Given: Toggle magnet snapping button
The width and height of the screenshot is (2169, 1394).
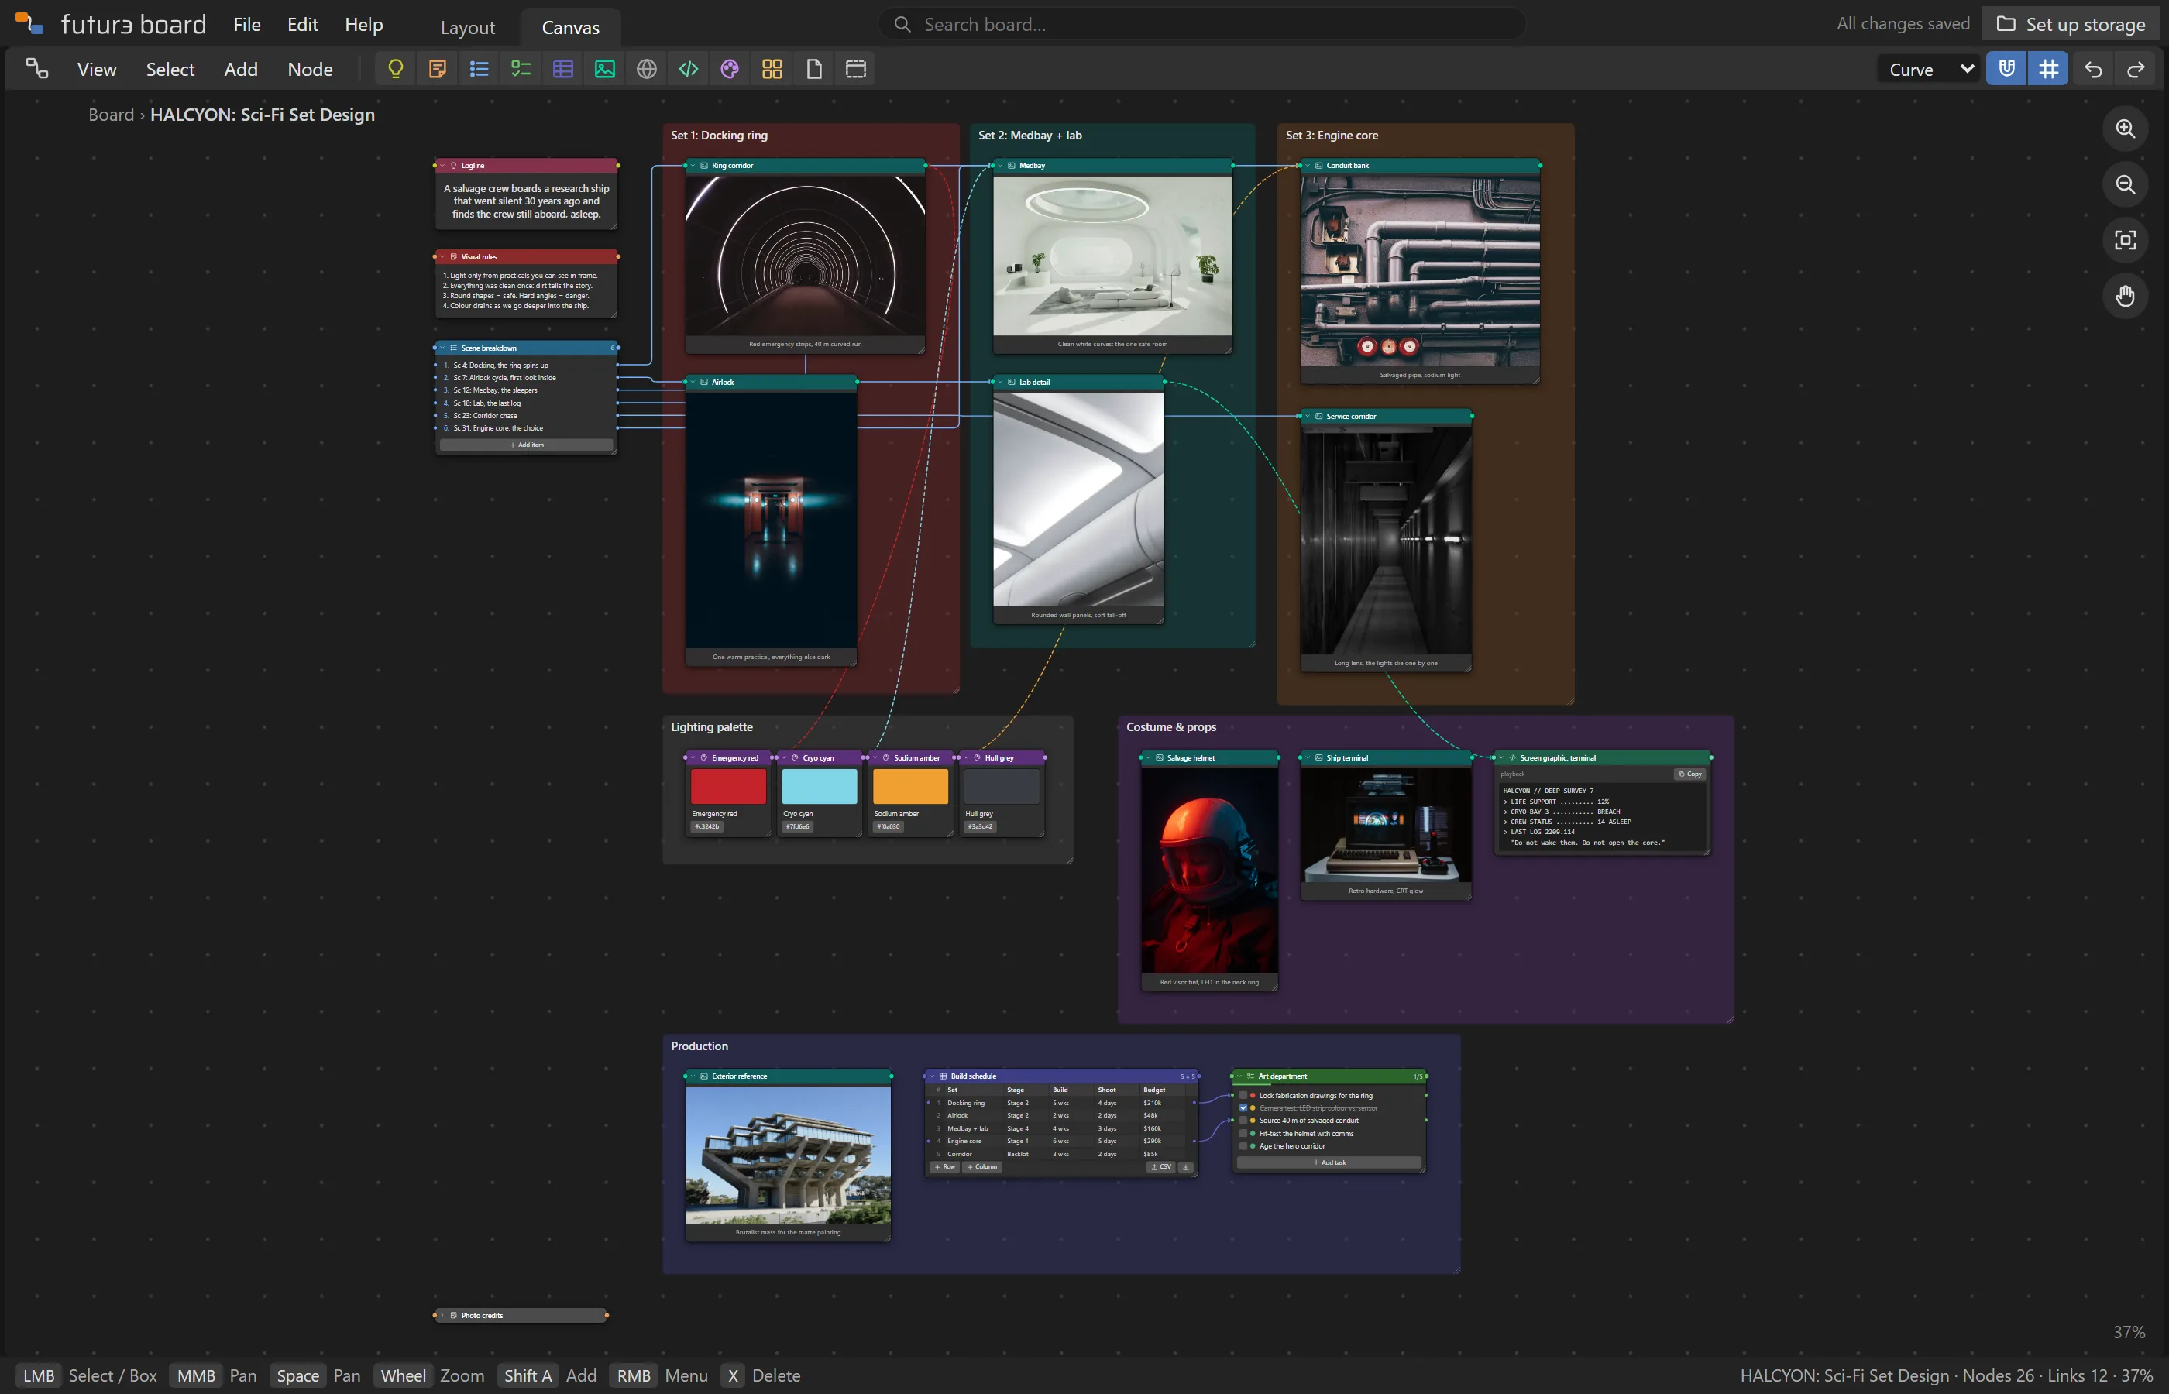Looking at the screenshot, I should [2007, 69].
